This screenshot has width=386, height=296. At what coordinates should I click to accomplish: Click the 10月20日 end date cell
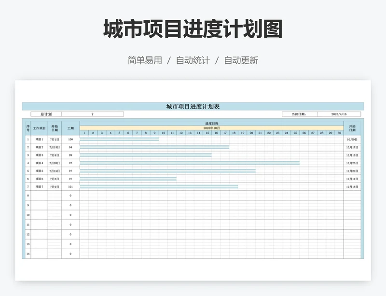click(x=352, y=171)
